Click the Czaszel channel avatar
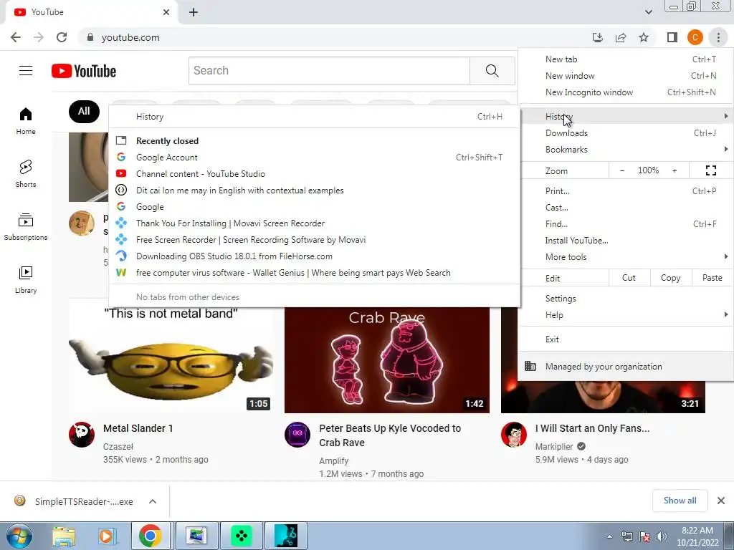 tap(82, 435)
